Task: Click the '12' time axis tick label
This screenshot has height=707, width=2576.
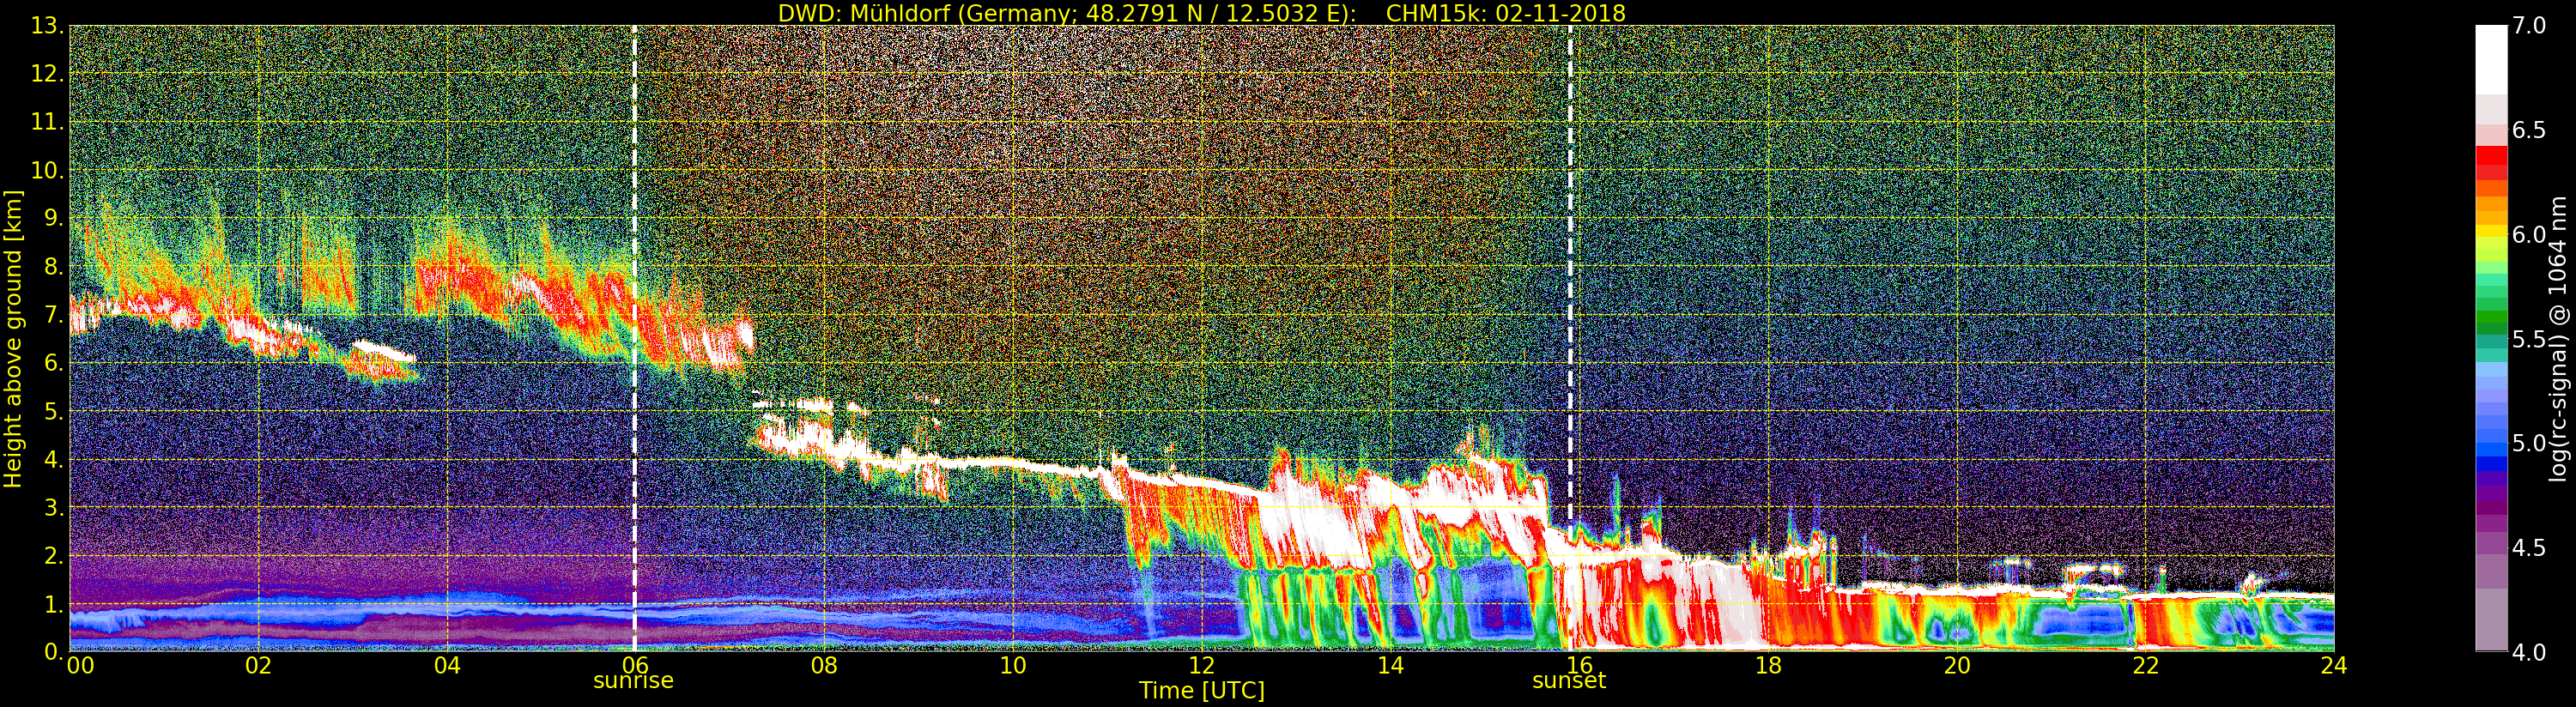Action: pyautogui.click(x=1202, y=666)
